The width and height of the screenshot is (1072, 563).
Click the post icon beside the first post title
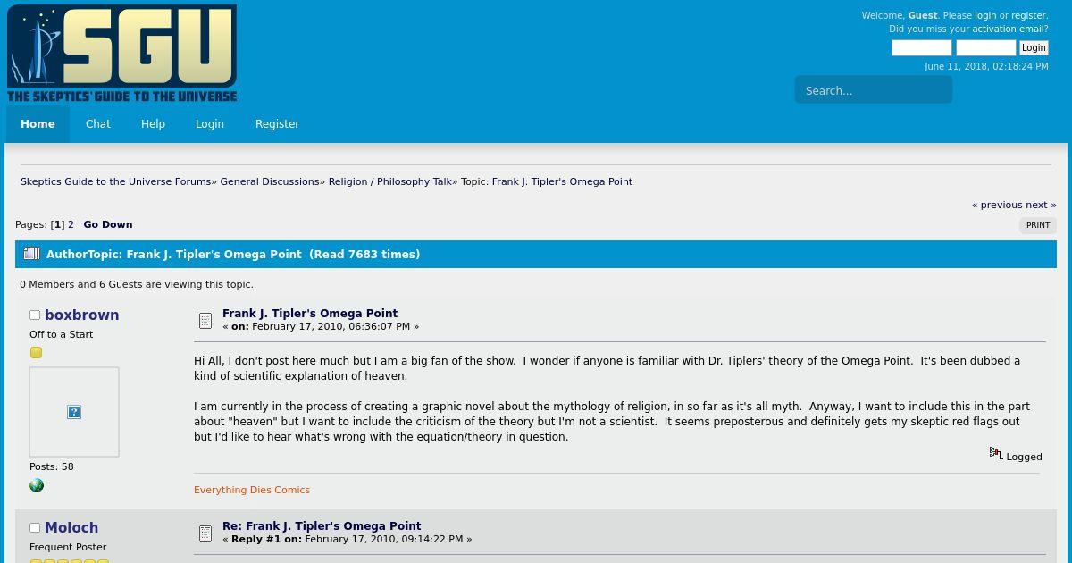[205, 320]
